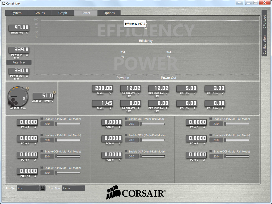
Task: Click the PCIe 6 current 0.0000 readout
Action: 197,138
